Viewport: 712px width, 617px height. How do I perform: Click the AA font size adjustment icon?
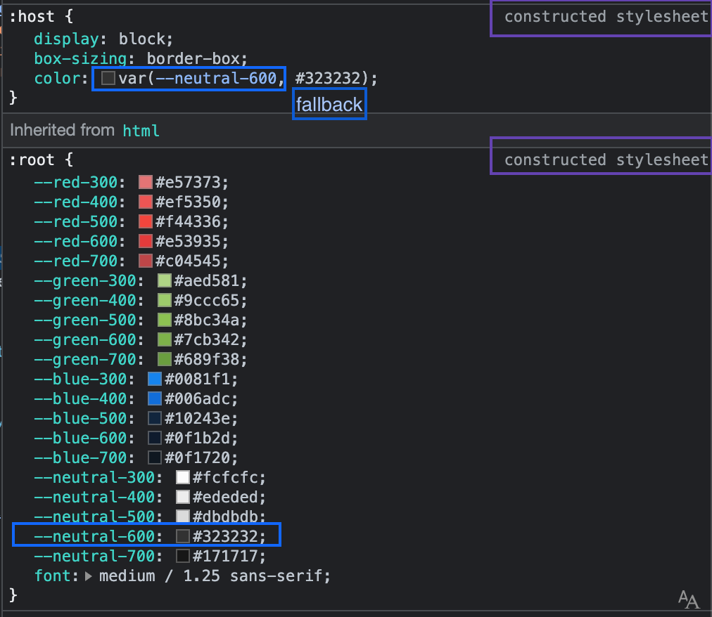pos(689,599)
